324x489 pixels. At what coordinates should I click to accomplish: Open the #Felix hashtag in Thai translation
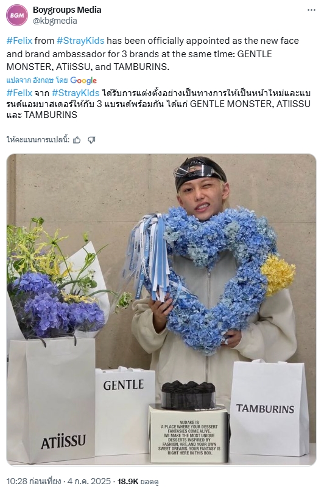coord(19,93)
